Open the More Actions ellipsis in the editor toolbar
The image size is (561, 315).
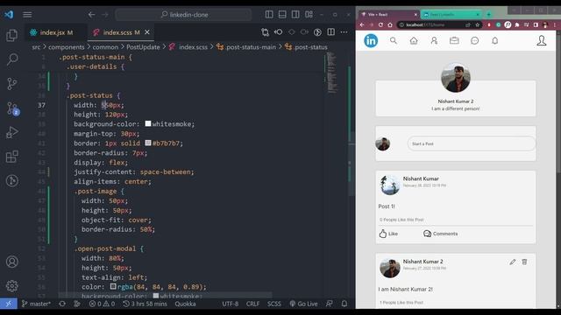point(344,32)
